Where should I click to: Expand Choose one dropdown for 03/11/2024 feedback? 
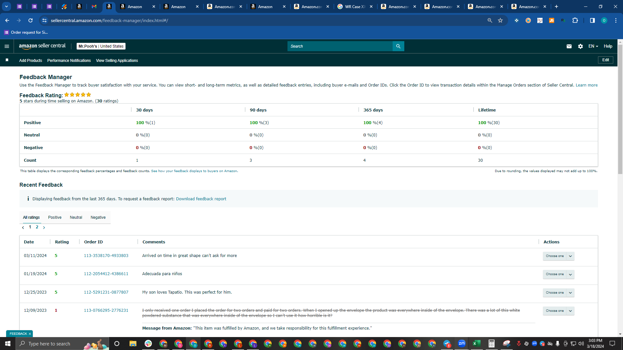(570, 256)
